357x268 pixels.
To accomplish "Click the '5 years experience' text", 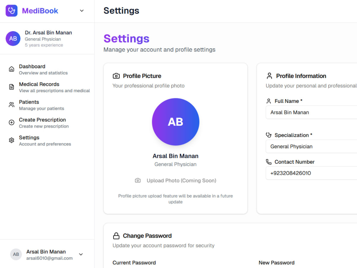I will click(x=44, y=45).
